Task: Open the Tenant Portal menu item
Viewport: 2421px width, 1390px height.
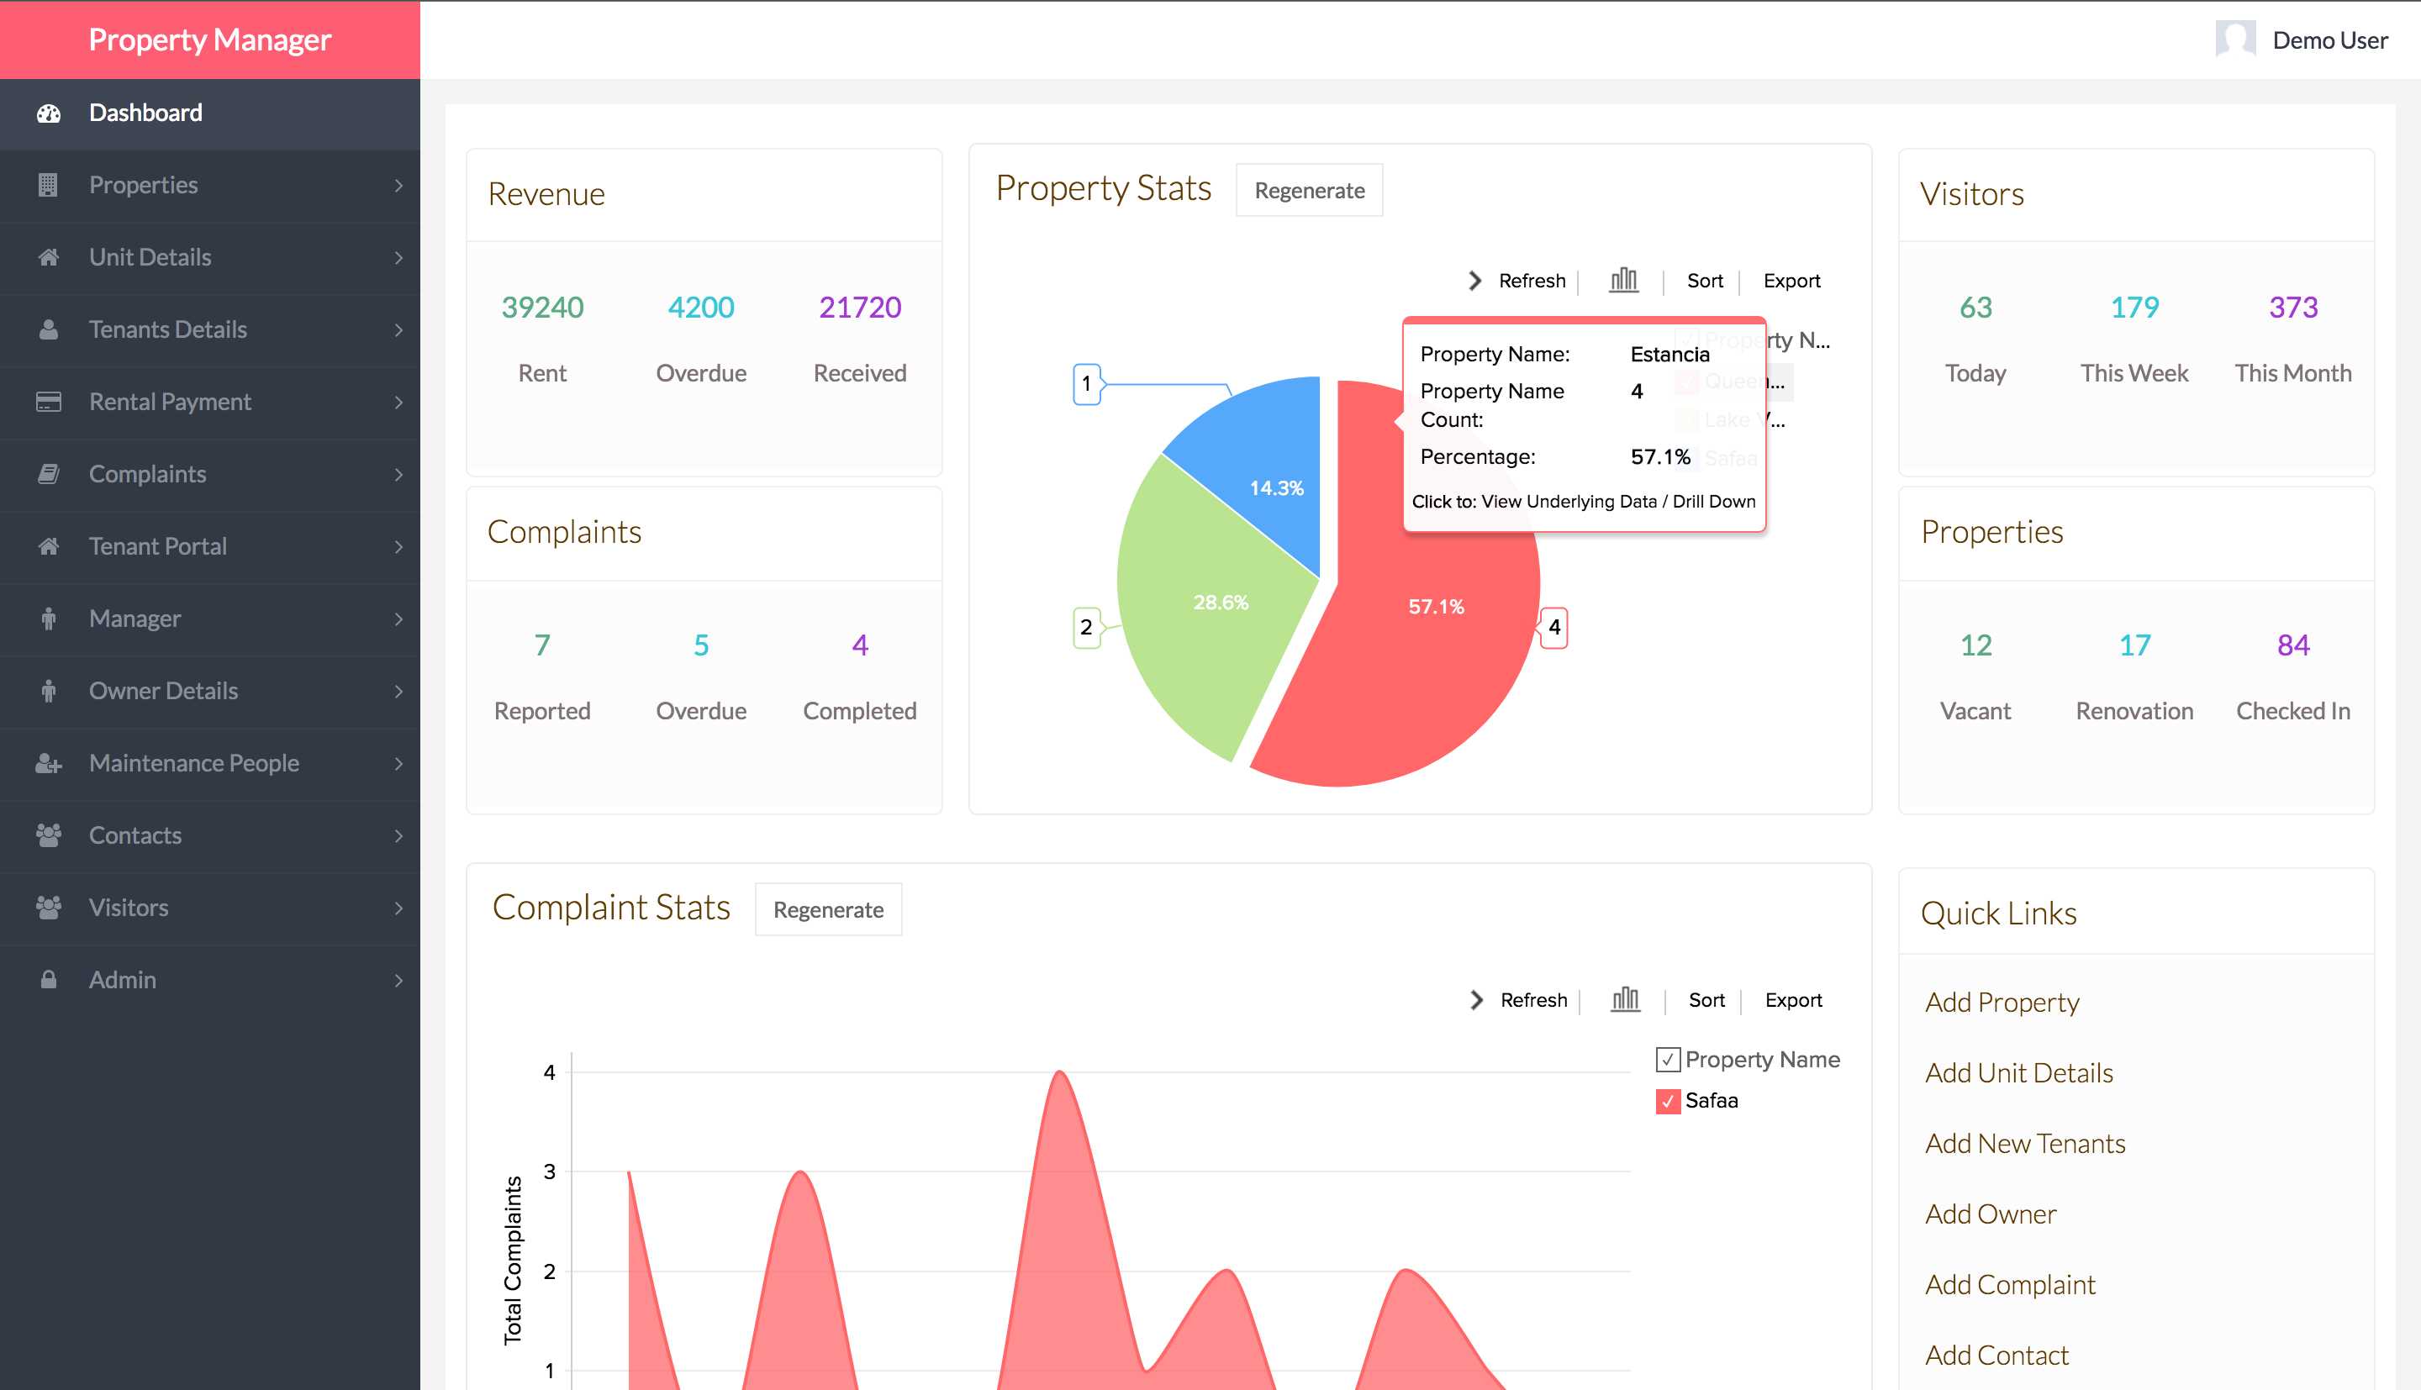Action: (x=157, y=546)
